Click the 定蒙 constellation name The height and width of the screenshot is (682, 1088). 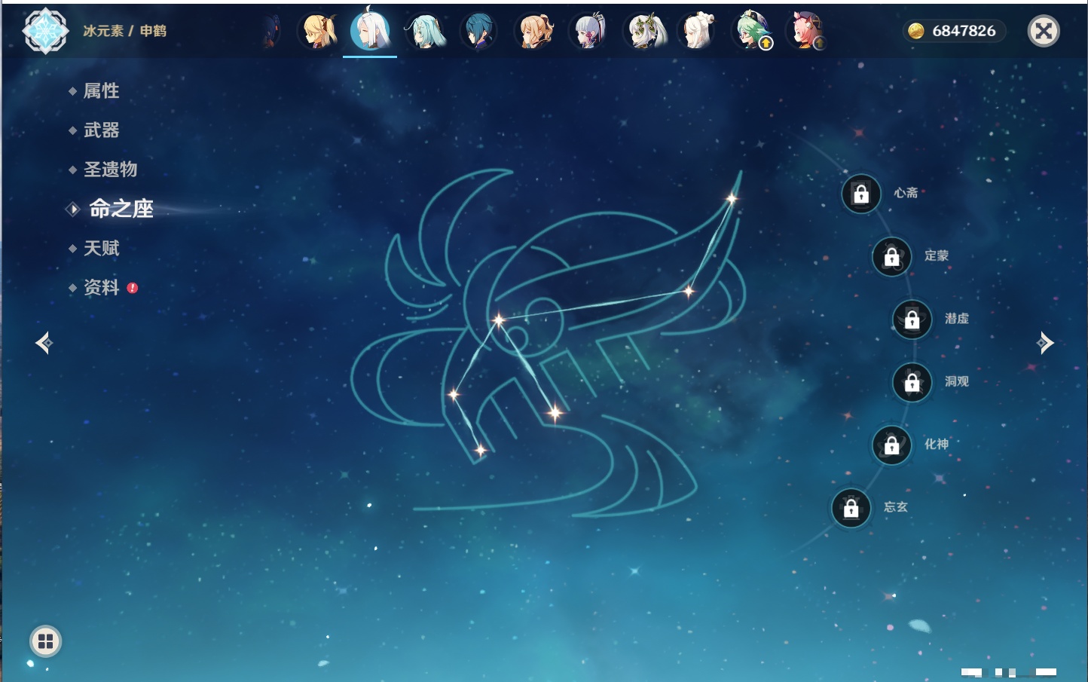coord(937,255)
